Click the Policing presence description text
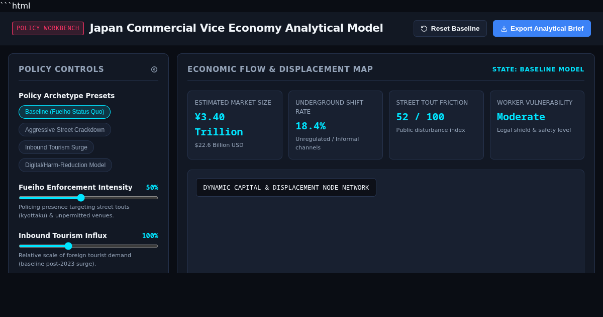603x317 pixels. click(x=74, y=211)
